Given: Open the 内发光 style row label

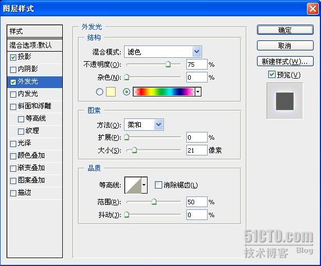Looking at the screenshot, I should pos(27,94).
